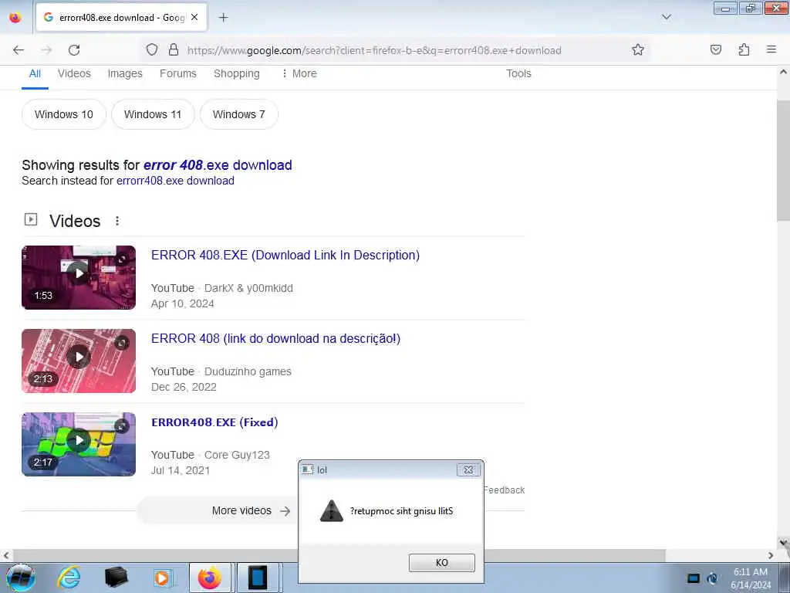Screen dimensions: 790x593
Task: Click the Feedback link
Action: [504, 490]
